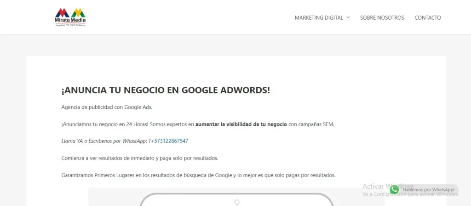Open the MARKETING DIGITAL menu
Viewport: 471px width, 206px height.
[319, 18]
